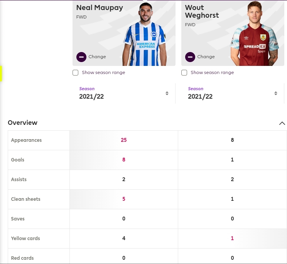
Task: Click the Change text under Wout Weghorst
Action: tap(206, 57)
